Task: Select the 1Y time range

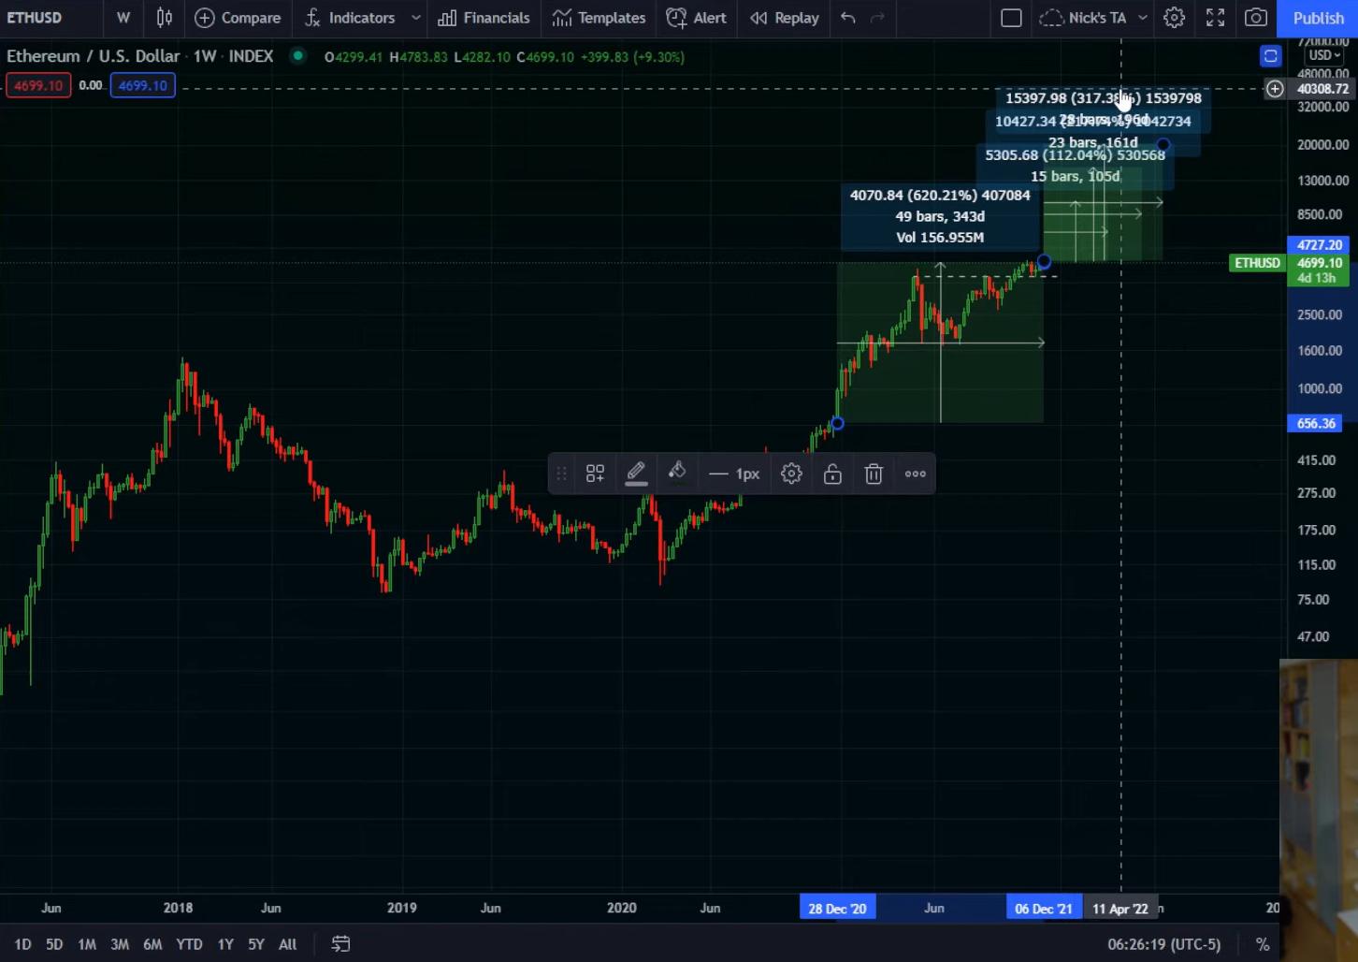Action: pyautogui.click(x=225, y=944)
